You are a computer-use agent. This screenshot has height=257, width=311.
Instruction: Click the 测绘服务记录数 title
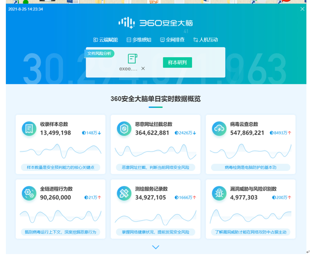point(151,189)
